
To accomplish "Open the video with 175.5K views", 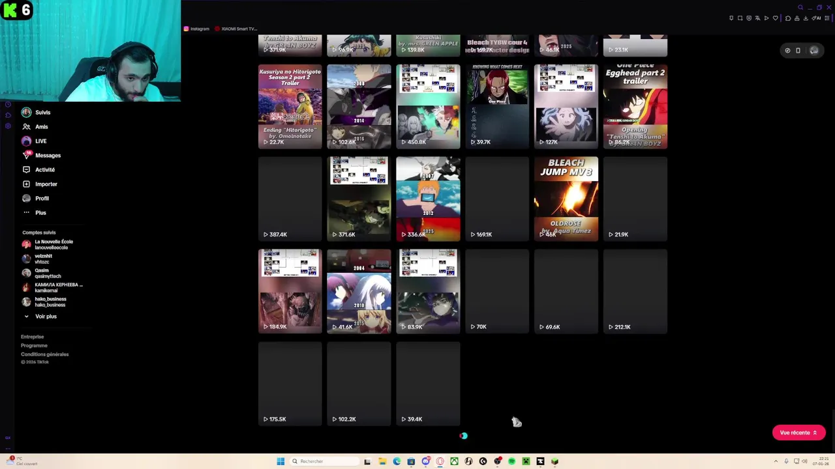I will [290, 384].
